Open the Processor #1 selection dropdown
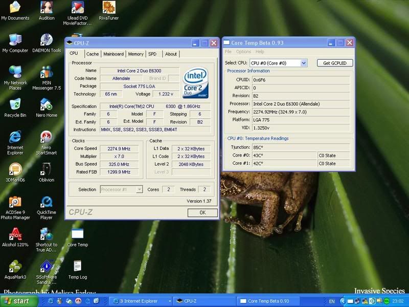The height and width of the screenshot is (307, 409). (140, 189)
